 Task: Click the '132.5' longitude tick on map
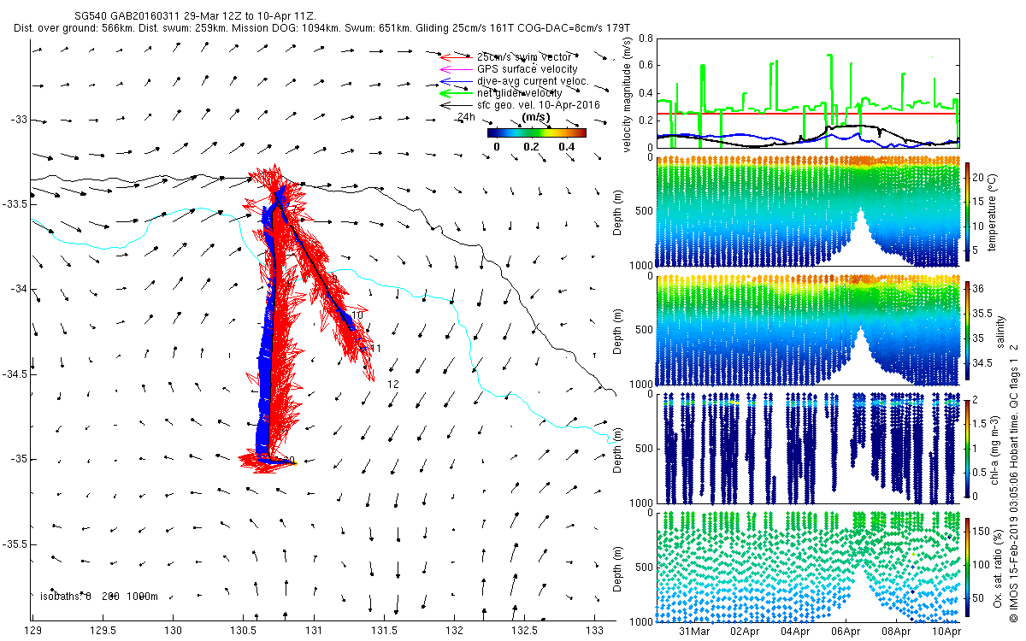click(x=524, y=632)
